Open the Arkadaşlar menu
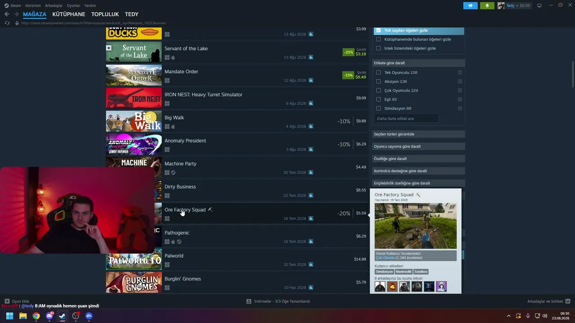Screen dimensions: 575x323 (54, 6)
